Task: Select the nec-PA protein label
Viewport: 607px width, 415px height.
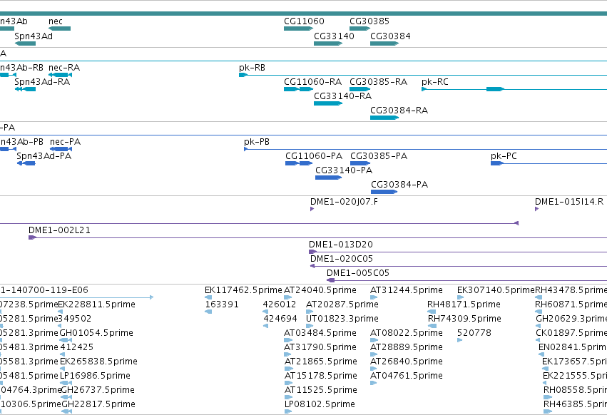Action: [x=66, y=142]
